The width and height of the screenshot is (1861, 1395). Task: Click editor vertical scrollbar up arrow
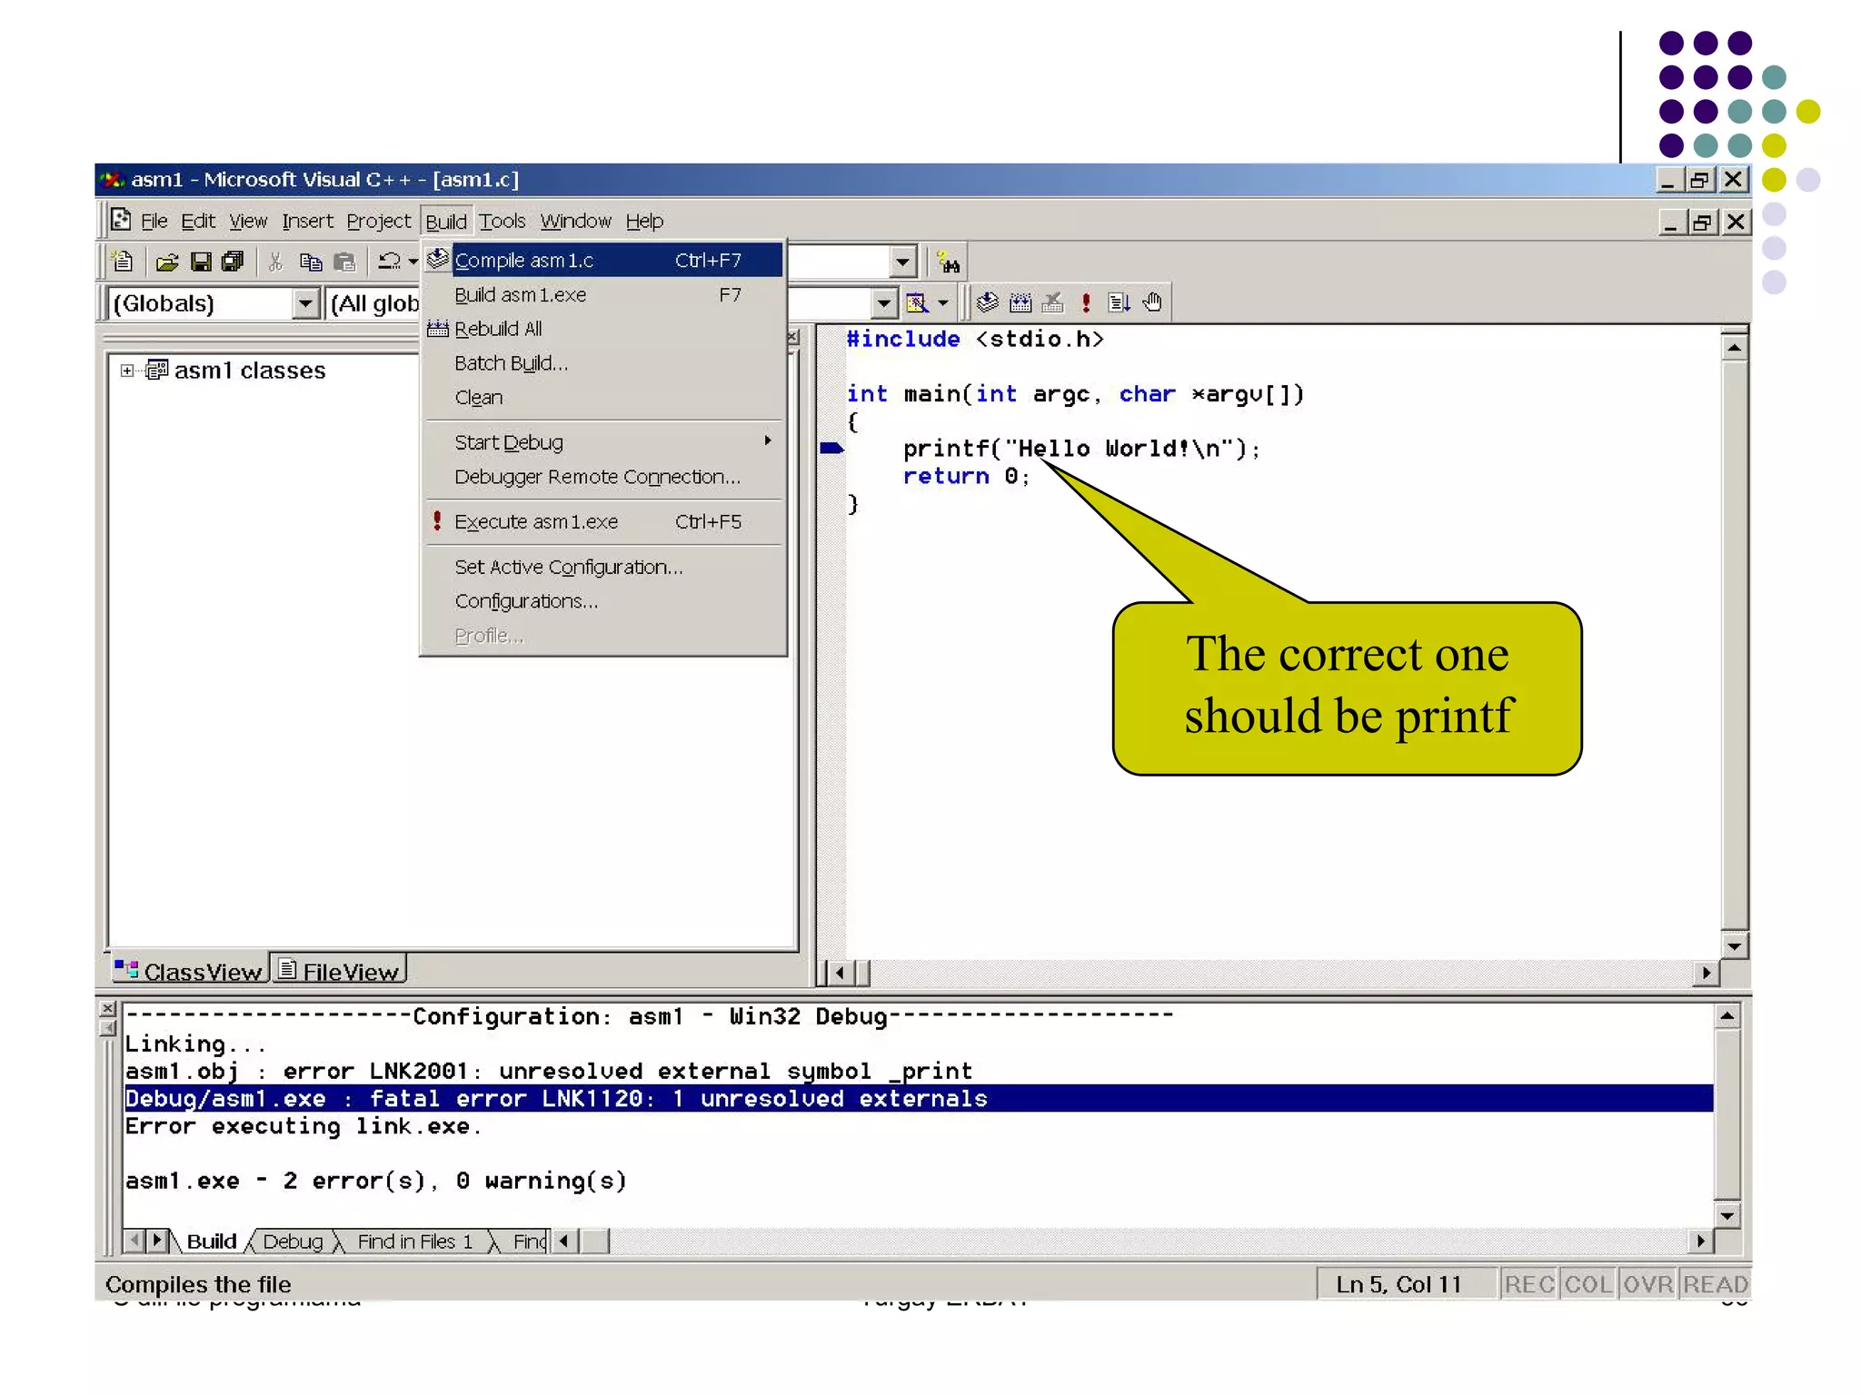pyautogui.click(x=1734, y=348)
